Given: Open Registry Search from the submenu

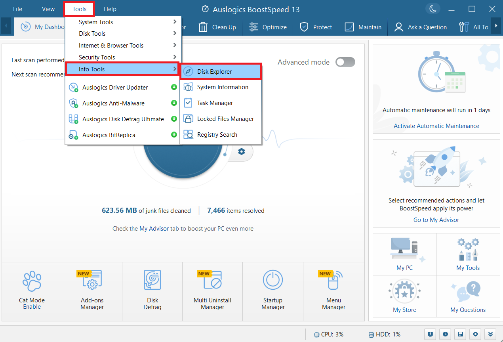Looking at the screenshot, I should click(221, 135).
